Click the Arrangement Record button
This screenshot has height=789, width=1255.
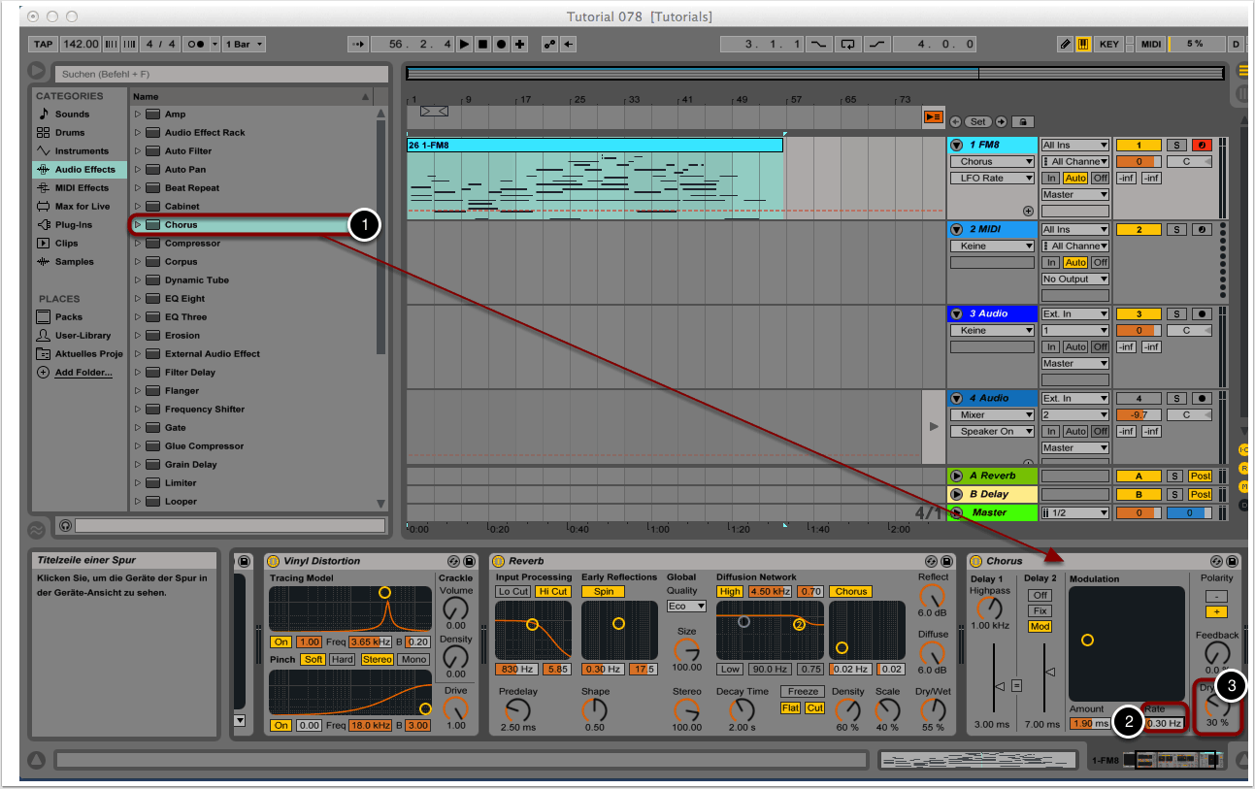tap(501, 44)
